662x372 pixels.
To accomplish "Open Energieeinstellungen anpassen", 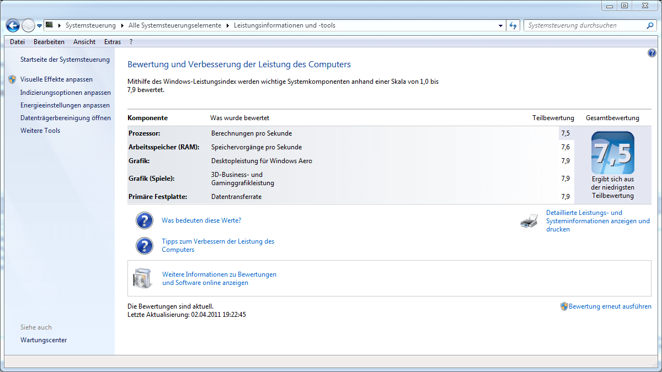I will point(65,105).
